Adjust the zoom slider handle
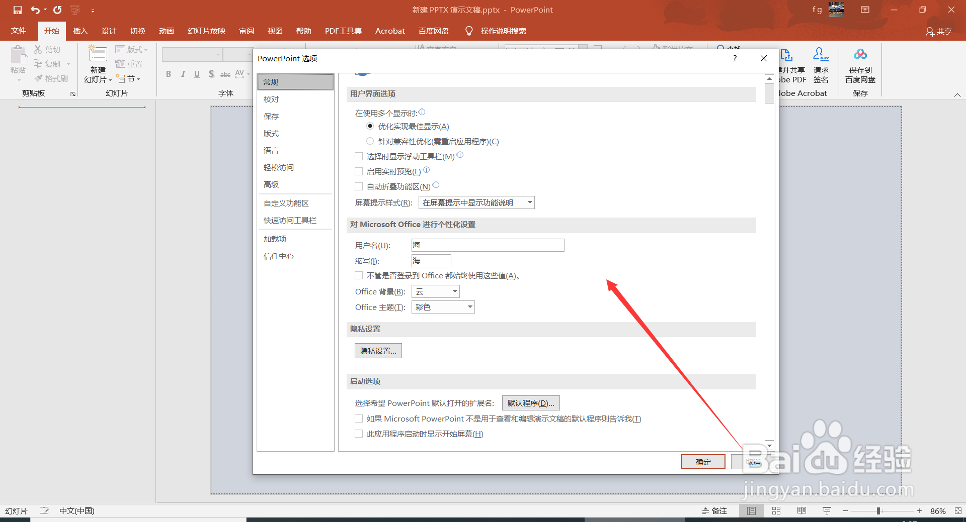 click(878, 510)
